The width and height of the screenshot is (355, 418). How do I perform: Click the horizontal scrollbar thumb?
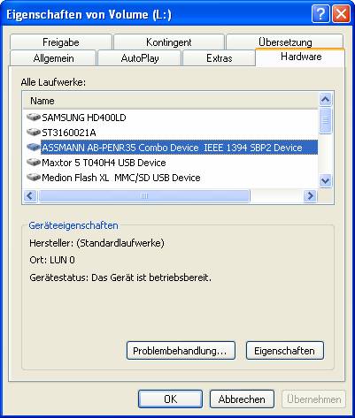[144, 196]
